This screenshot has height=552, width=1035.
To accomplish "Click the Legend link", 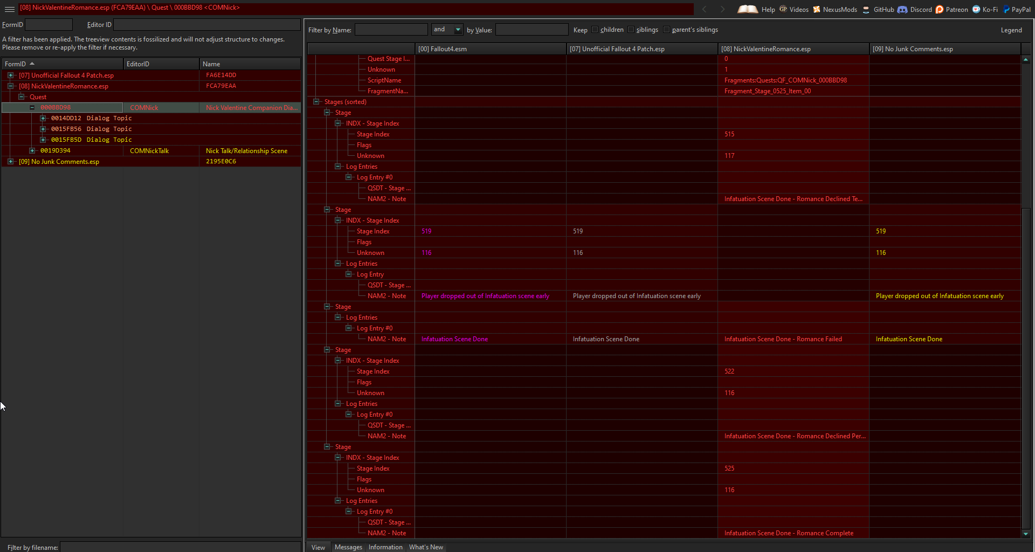I will (x=1011, y=30).
